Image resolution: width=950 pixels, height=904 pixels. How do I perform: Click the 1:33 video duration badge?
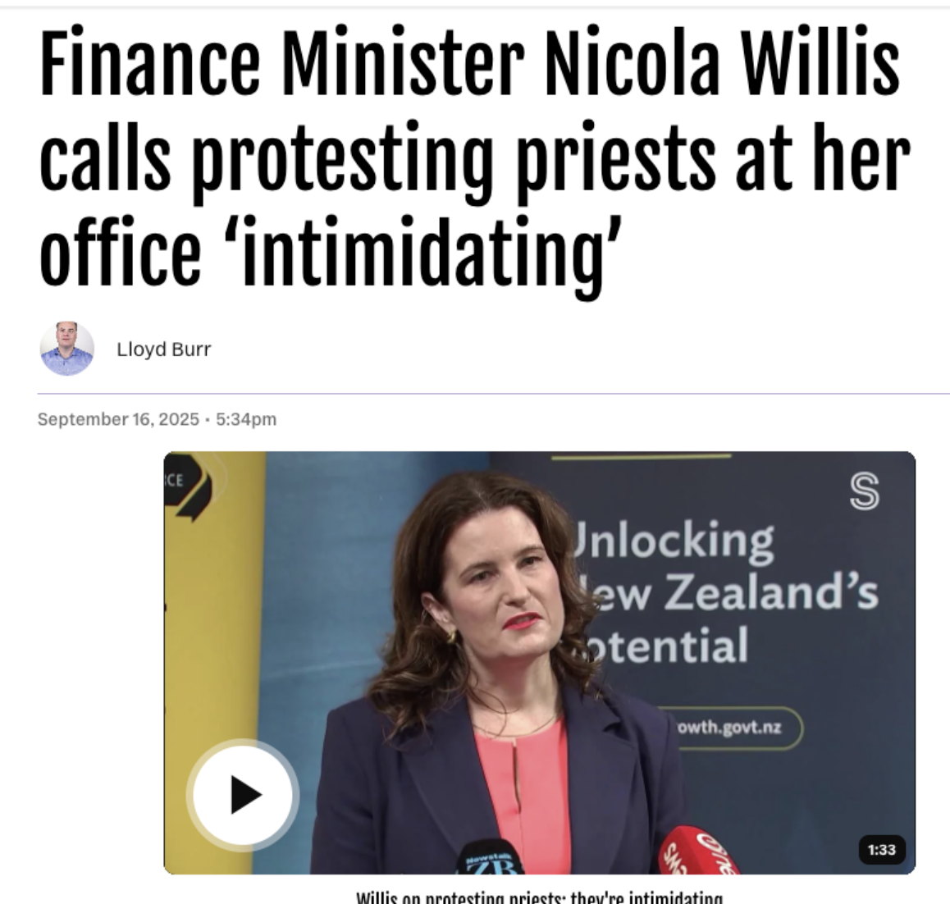tap(882, 850)
